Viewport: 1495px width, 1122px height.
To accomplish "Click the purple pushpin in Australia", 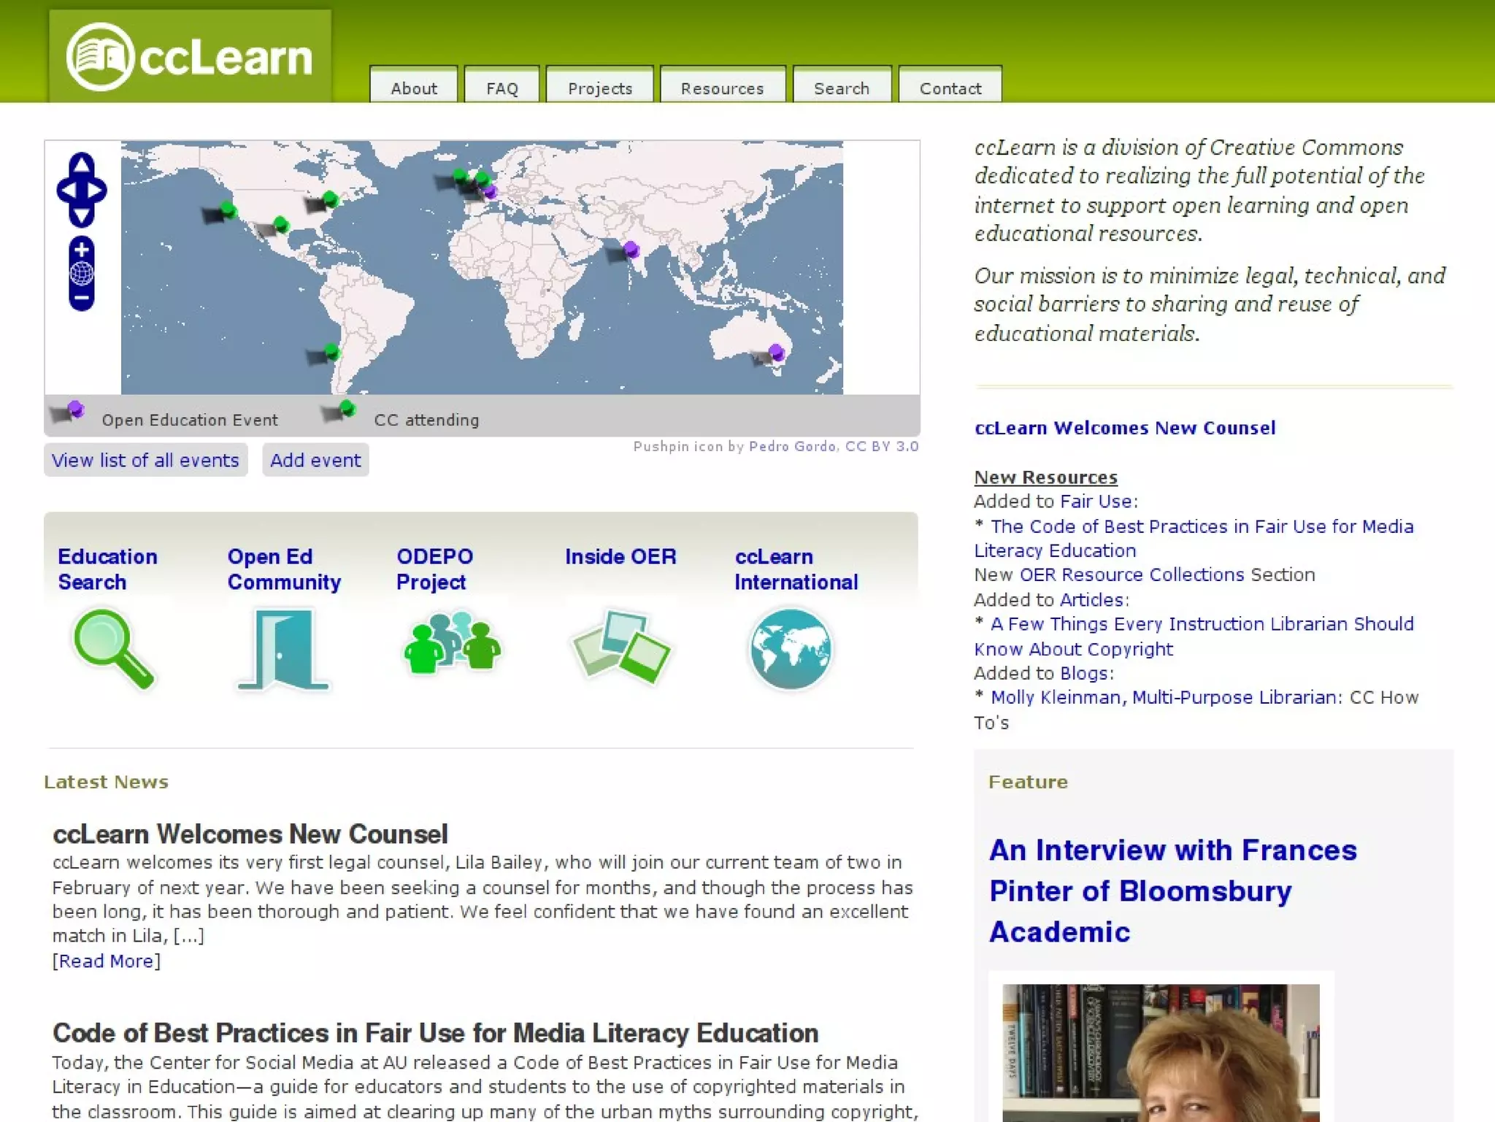I will (777, 352).
